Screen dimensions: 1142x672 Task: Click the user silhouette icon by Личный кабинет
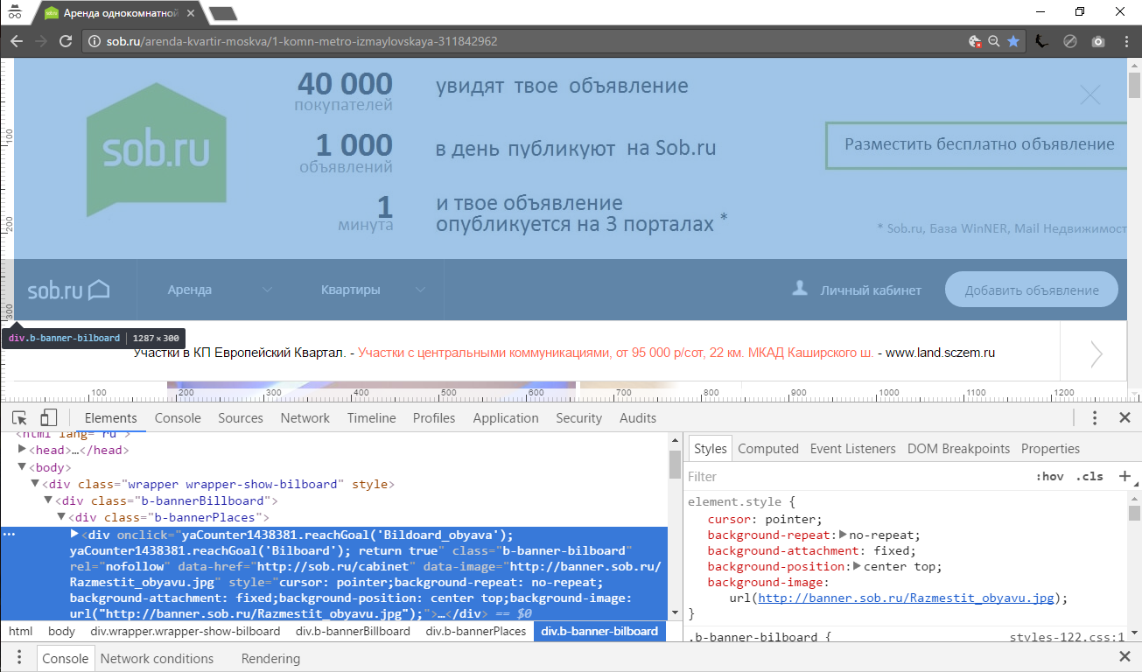[799, 288]
